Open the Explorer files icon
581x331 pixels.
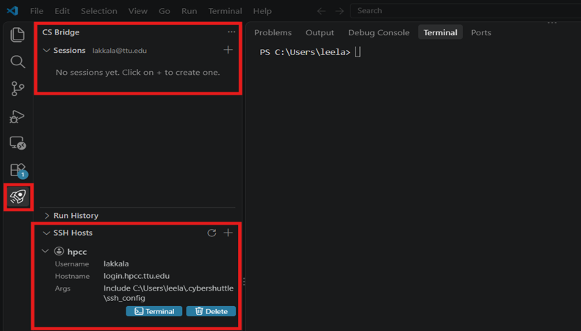18,34
